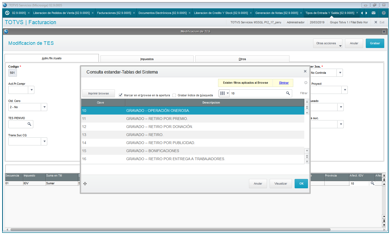Click the Codigo field showing 501
This screenshot has width=391, height=235.
click(x=12, y=73)
